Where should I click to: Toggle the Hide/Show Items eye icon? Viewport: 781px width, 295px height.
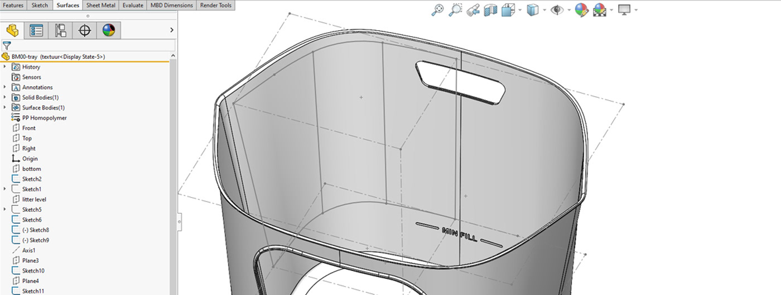point(557,9)
